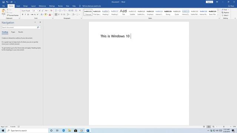The width and height of the screenshot is (237, 133).
Task: Center the text
Action: (59, 14)
